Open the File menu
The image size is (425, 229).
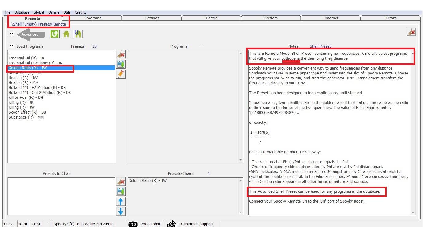[x=7, y=12]
